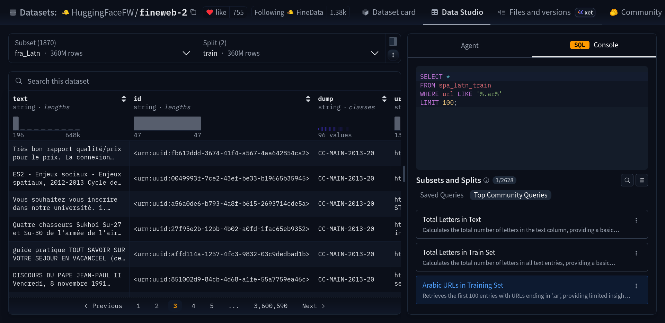Click the search icon in Subsets and Splits
The image size is (665, 323).
[627, 180]
